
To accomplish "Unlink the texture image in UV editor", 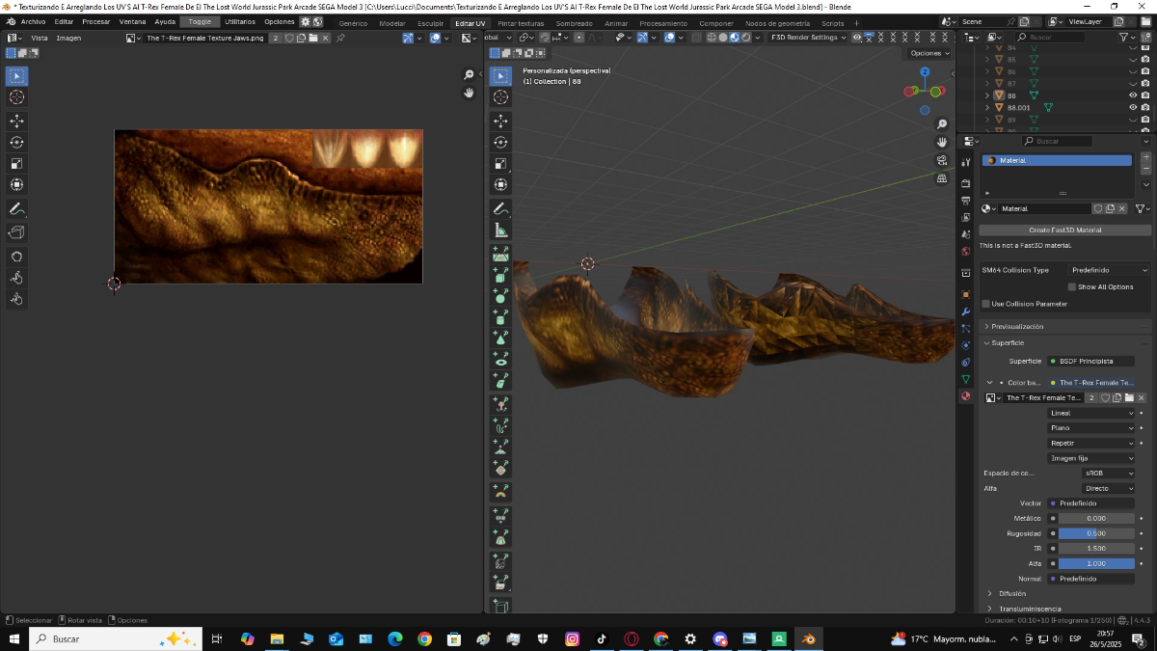I will [325, 38].
